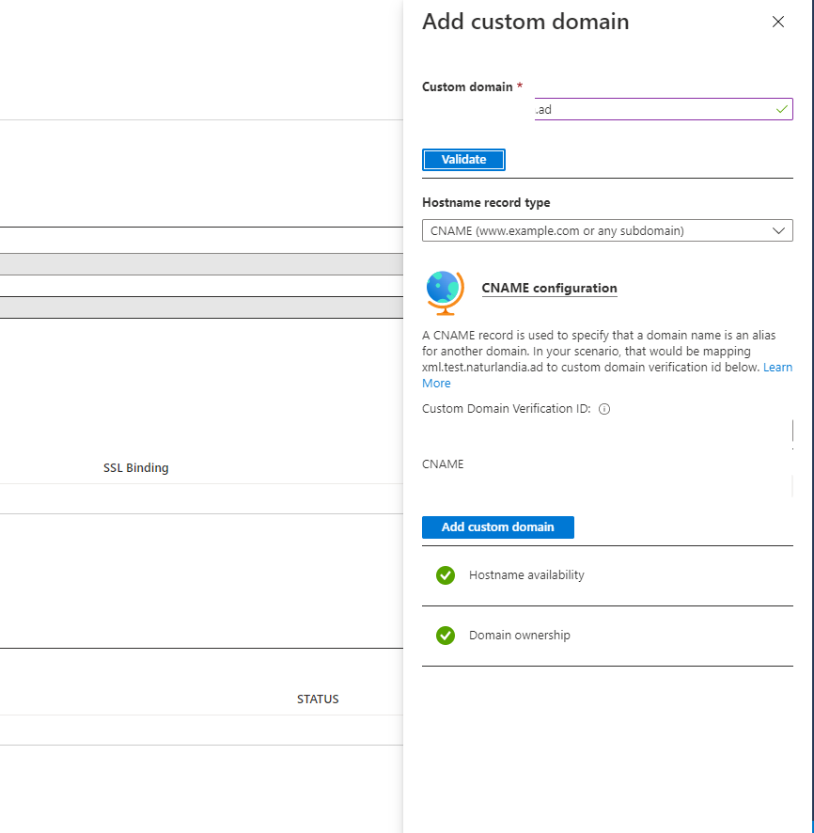Image resolution: width=814 pixels, height=833 pixels.
Task: Click the STATUS column header
Action: (x=318, y=699)
